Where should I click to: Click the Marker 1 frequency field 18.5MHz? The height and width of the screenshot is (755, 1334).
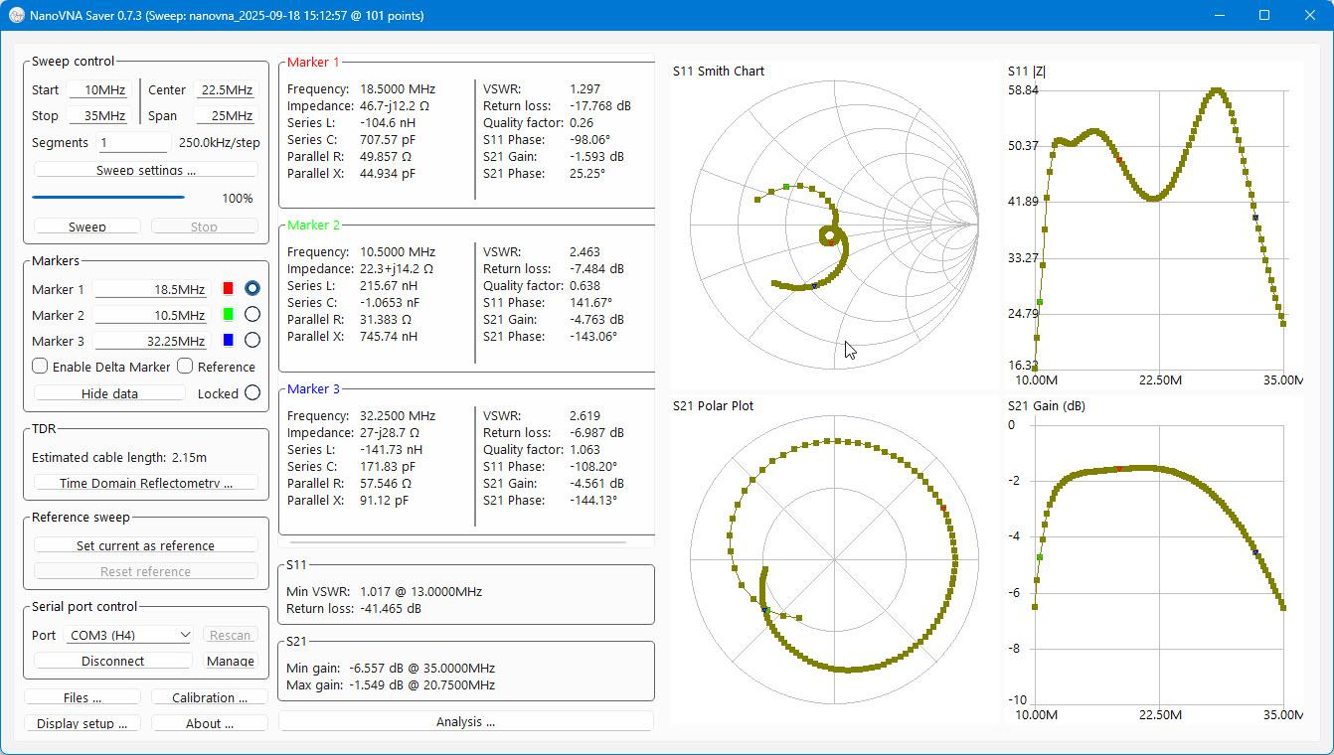pyautogui.click(x=150, y=289)
